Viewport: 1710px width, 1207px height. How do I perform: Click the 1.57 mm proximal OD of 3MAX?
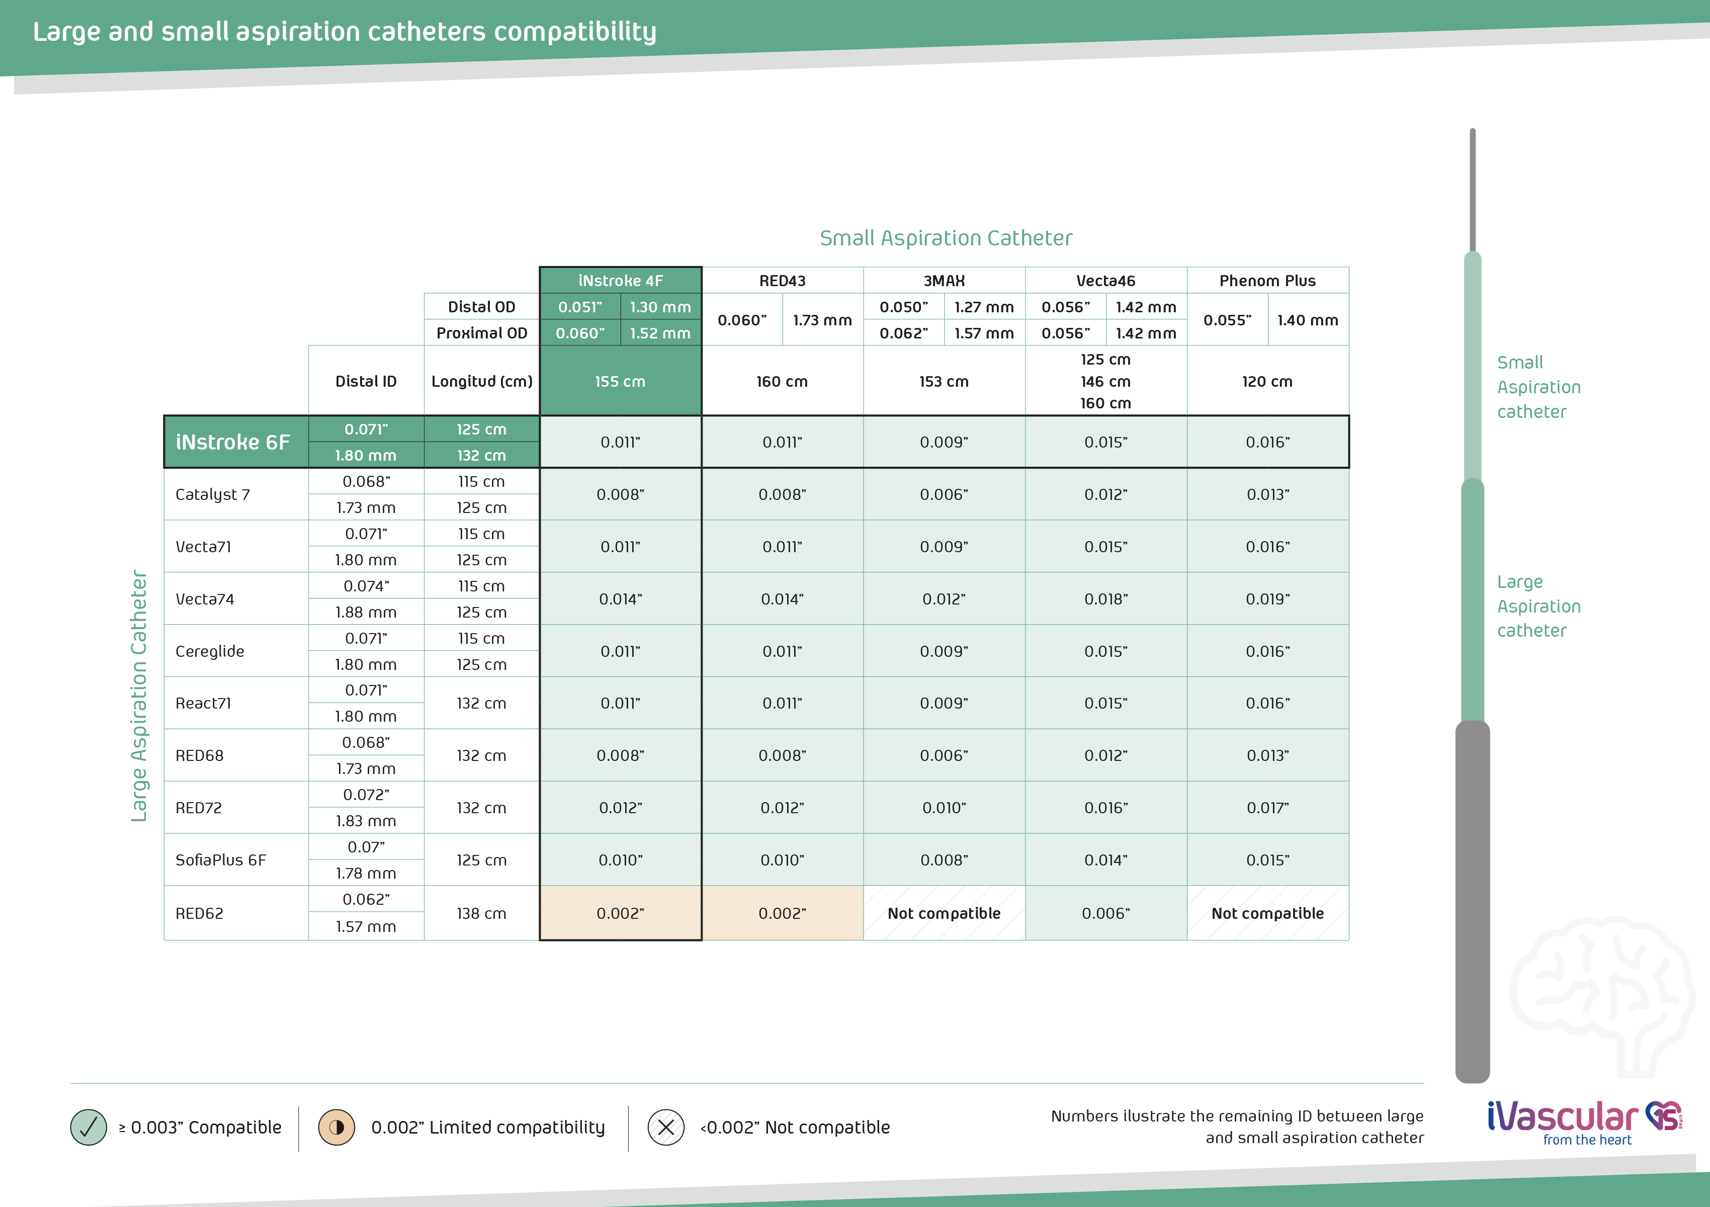(985, 333)
